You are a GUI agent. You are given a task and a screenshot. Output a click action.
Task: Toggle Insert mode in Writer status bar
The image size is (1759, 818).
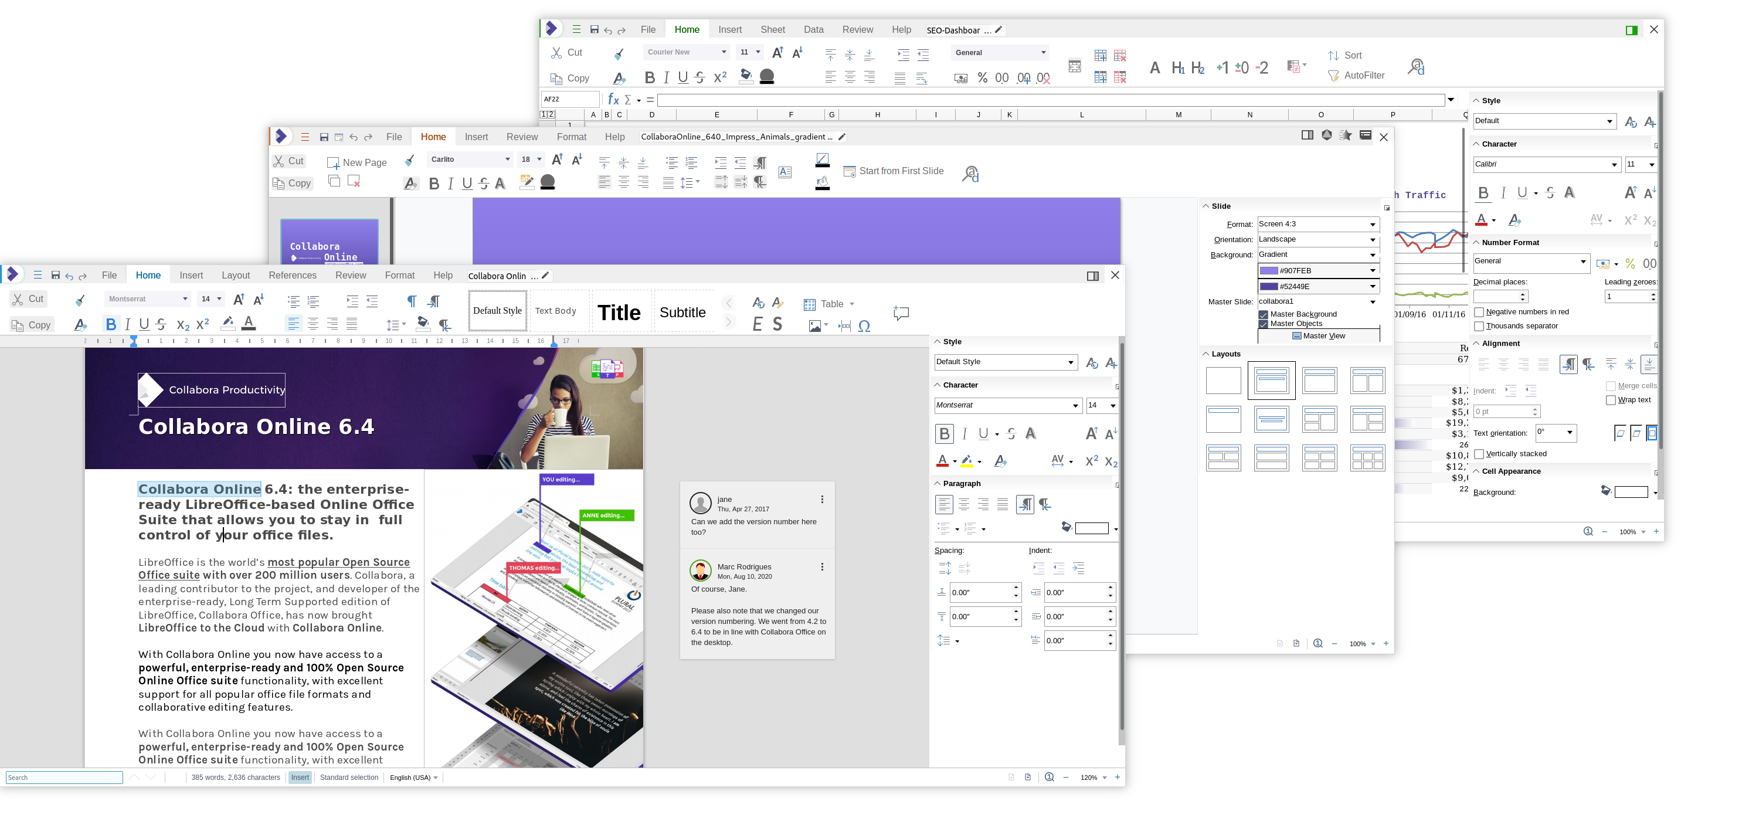click(300, 777)
